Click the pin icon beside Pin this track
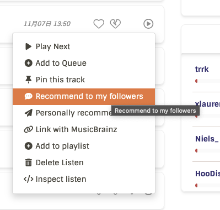The height and width of the screenshot is (210, 220). pos(29,80)
